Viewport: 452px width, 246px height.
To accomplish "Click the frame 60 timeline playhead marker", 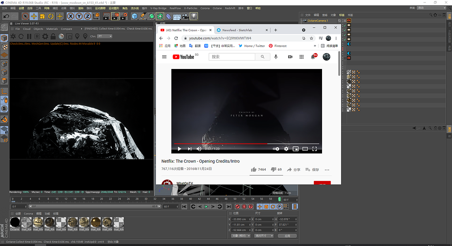I will pyautogui.click(x=280, y=199).
